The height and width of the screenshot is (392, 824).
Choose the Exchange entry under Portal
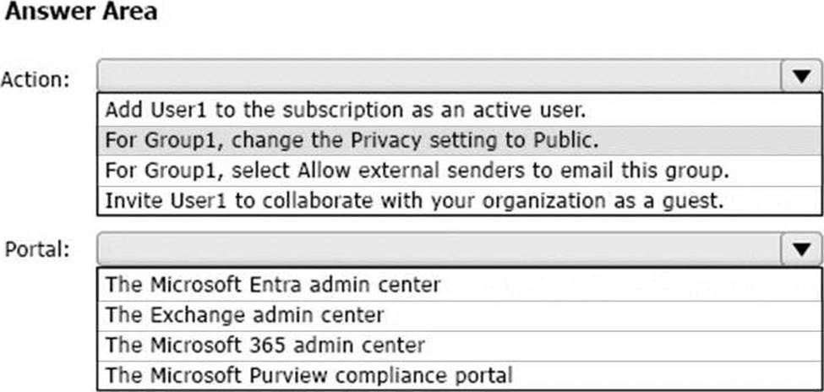[x=459, y=315]
